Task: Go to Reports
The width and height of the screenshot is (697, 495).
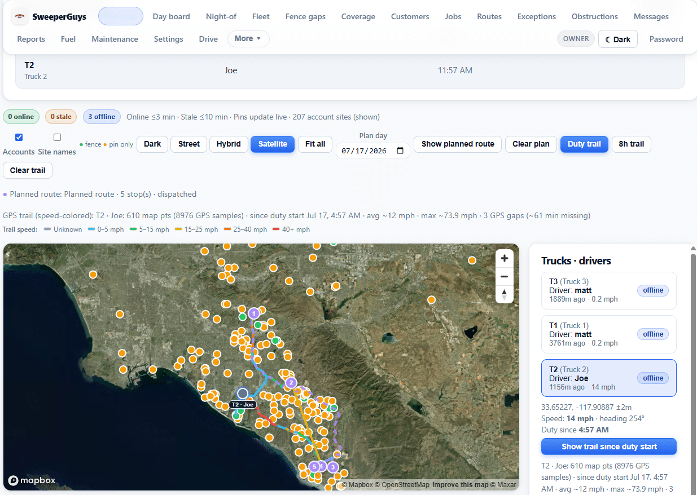Action: click(31, 39)
